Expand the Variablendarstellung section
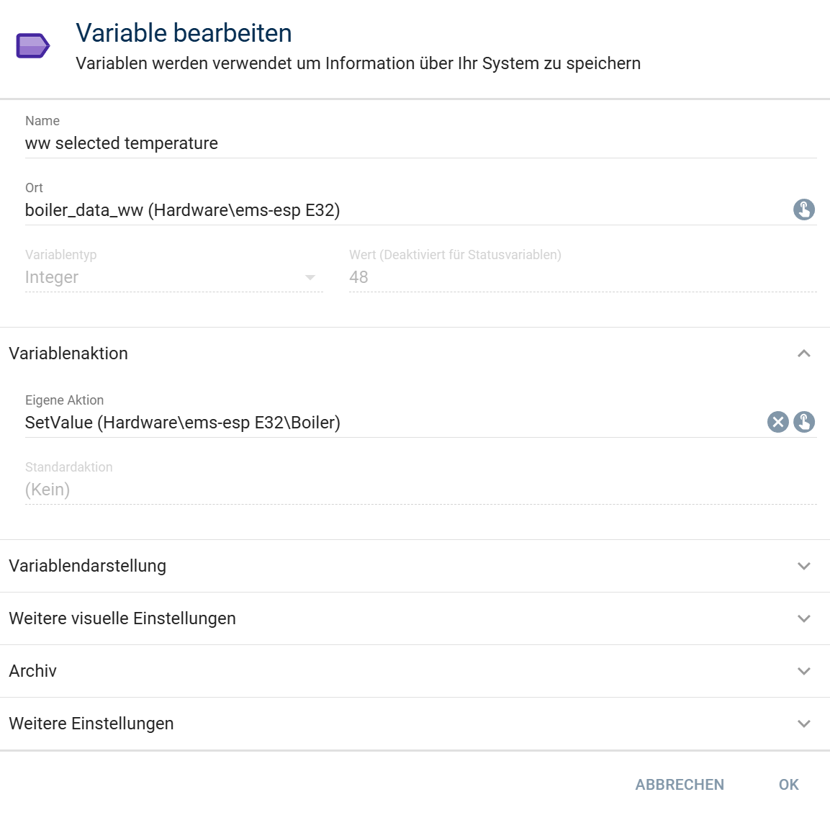This screenshot has height=815, width=830. (415, 566)
